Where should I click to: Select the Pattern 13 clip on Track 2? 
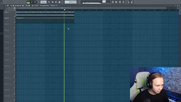(x=45, y=20)
